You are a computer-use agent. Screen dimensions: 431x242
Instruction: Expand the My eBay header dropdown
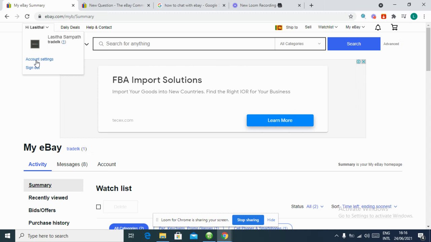[355, 27]
